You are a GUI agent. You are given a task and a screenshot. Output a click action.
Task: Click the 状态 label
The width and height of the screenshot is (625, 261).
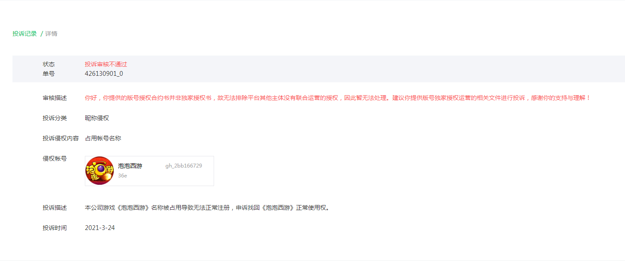click(x=49, y=64)
